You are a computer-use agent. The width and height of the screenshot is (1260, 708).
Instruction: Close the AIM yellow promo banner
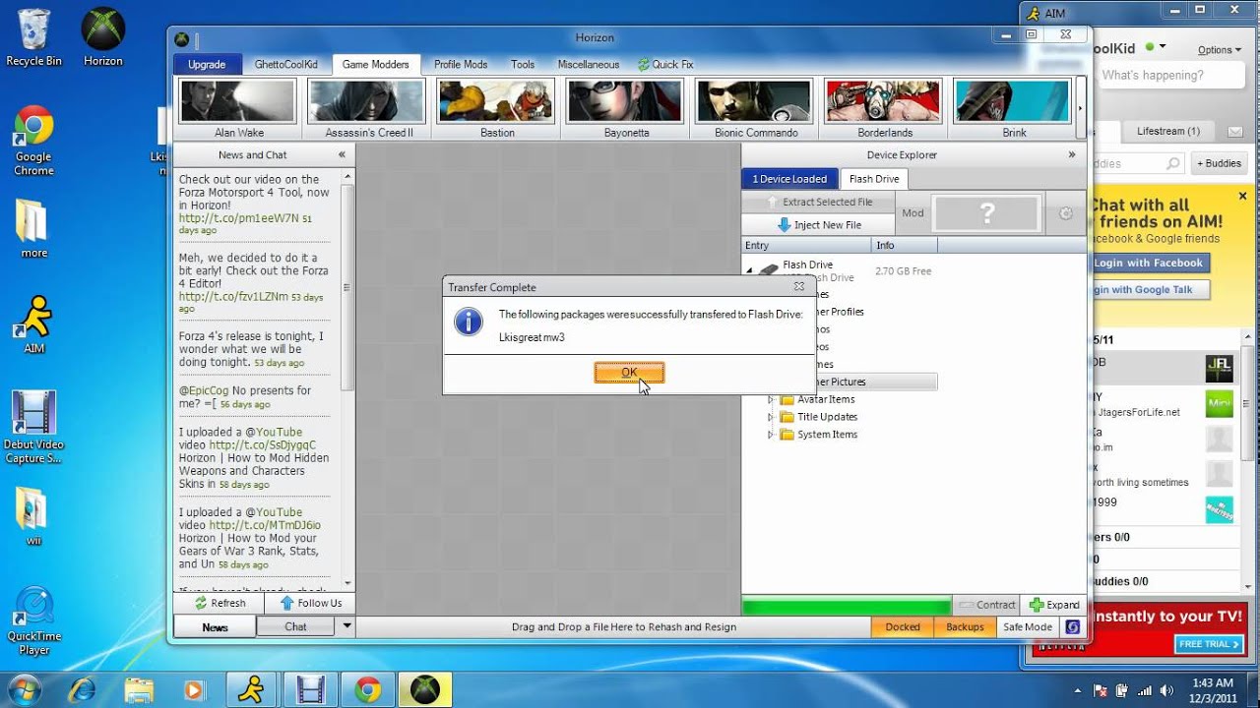point(1242,197)
